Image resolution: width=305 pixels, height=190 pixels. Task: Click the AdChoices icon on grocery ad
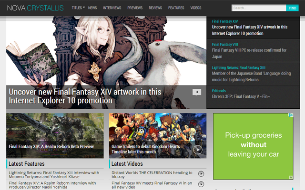291,115
